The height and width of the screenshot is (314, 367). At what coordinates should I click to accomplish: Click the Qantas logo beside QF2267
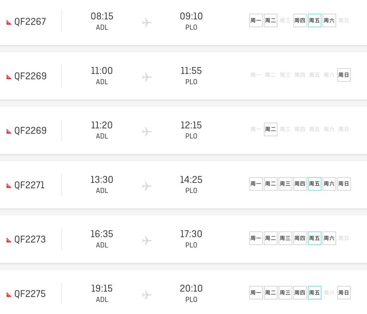click(9, 22)
